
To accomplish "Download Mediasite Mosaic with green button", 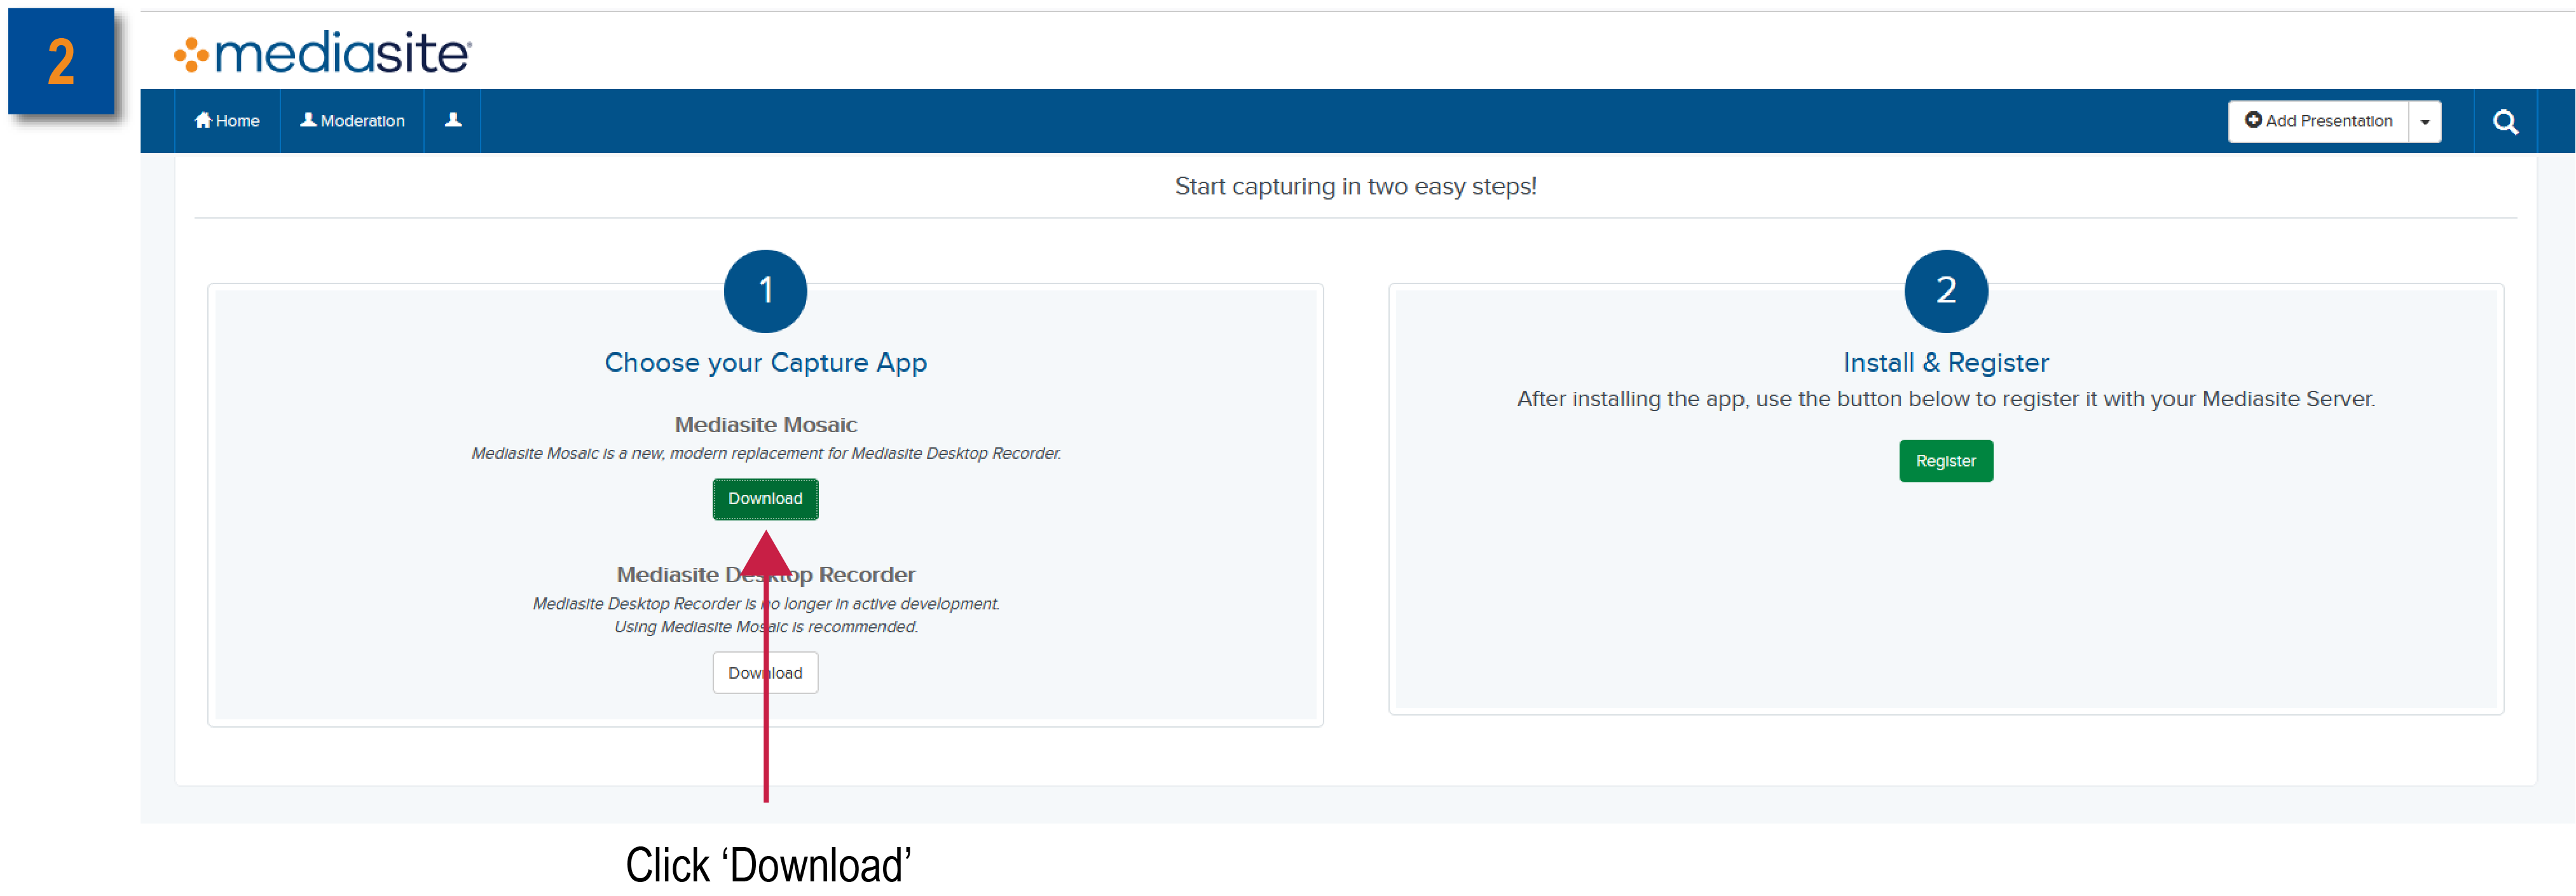I will [765, 499].
